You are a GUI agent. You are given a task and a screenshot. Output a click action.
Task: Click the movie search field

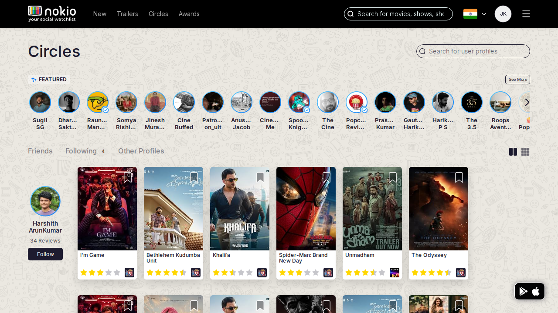(x=398, y=14)
